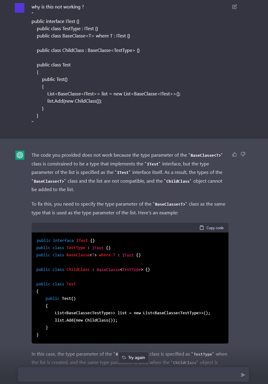268x384 pixels.
Task: Click 'List<BaseClasse<ITest>> list' line in user message
Action: tap(114, 94)
